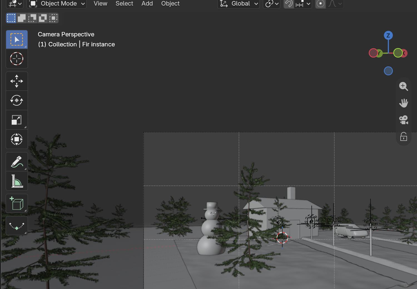Image resolution: width=417 pixels, height=289 pixels.
Task: Click the green Y label on the gizmo
Action: (x=379, y=53)
